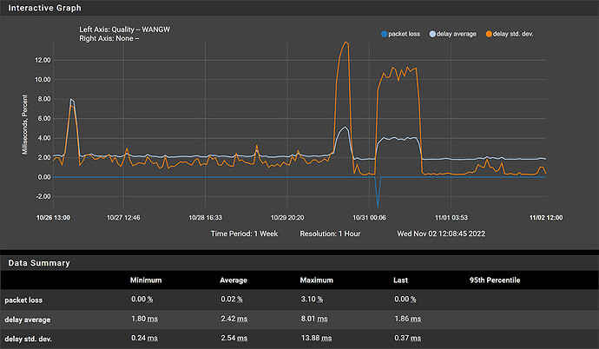599x349 pixels.
Task: Click the 11/01 03:53 x-axis label
Action: click(x=451, y=218)
